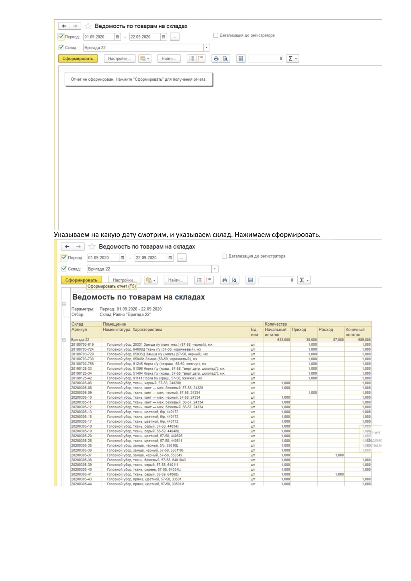Open print preview in lower screenshot
The width and height of the screenshot is (411, 581).
(234, 280)
